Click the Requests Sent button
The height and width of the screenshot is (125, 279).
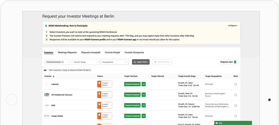229,62
